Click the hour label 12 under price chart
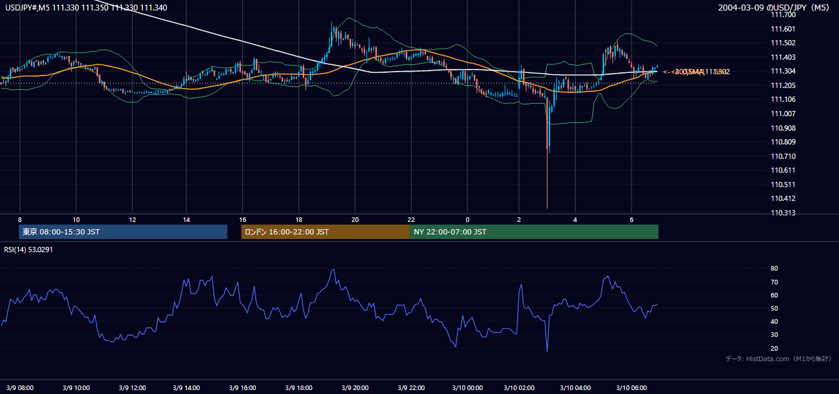The width and height of the screenshot is (839, 394). tap(132, 219)
